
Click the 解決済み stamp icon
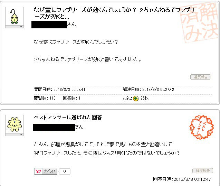[x=200, y=22]
